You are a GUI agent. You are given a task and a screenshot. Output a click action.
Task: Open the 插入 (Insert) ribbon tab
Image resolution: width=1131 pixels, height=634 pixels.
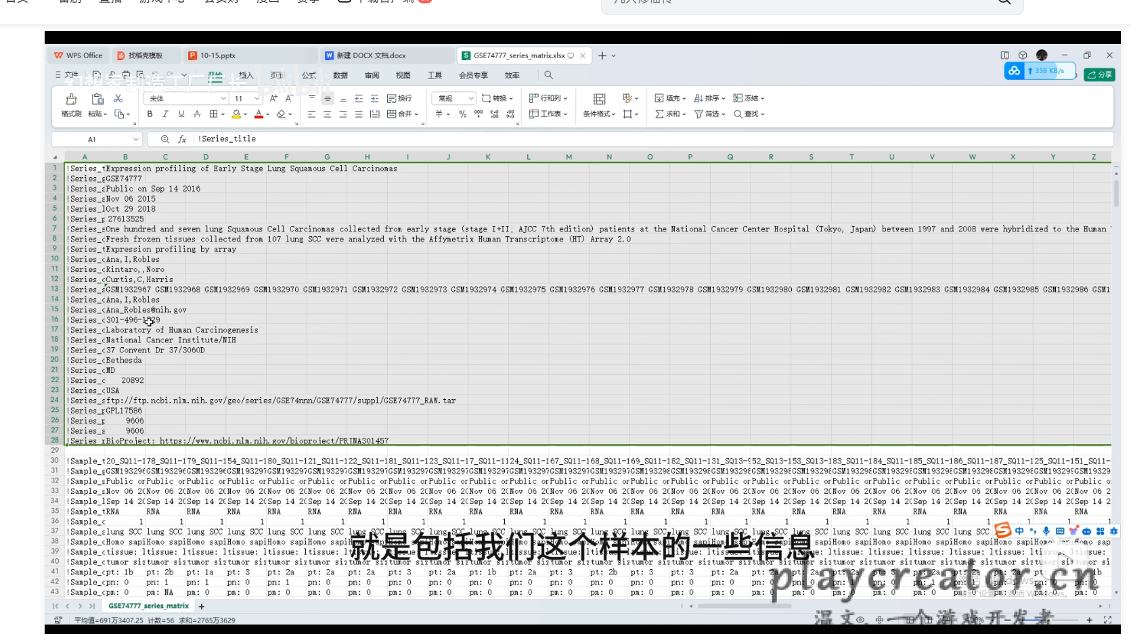coord(246,75)
